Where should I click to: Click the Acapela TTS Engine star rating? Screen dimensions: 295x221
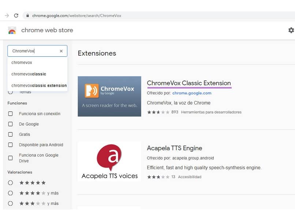[158, 177]
